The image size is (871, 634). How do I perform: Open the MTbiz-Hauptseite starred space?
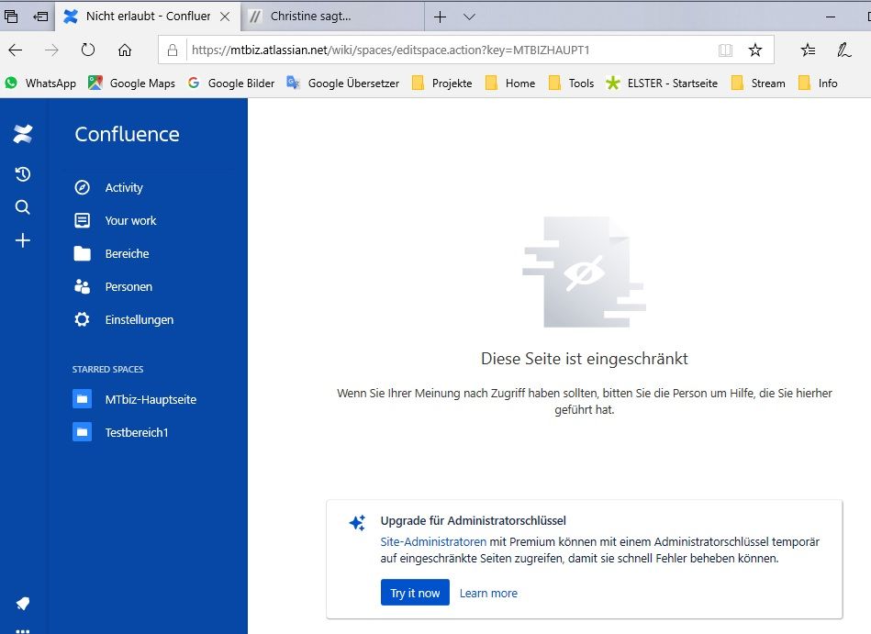pos(151,399)
